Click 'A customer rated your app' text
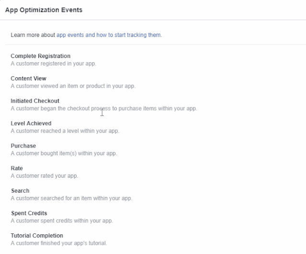Viewport: 306px width, 254px height. tap(45, 176)
